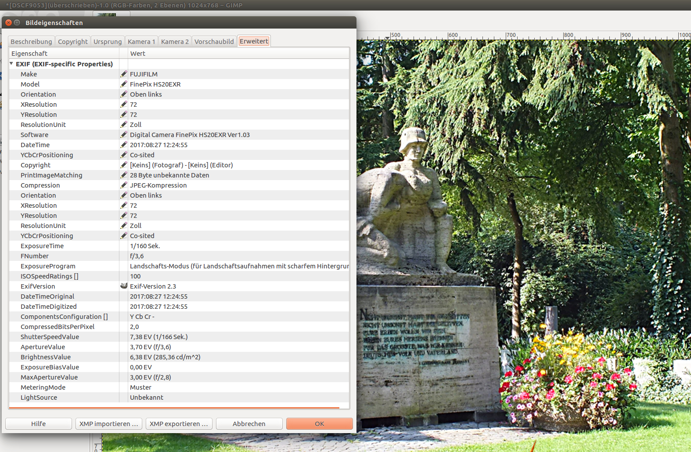691x452 pixels.
Task: Click the Hilfe button
Action: (39, 423)
